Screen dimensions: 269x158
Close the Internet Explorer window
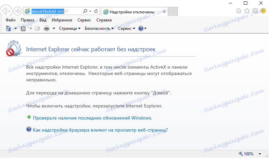[261, 3]
